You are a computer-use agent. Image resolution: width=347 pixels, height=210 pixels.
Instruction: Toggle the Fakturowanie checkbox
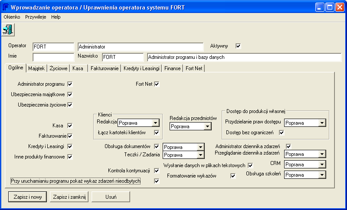70,136
